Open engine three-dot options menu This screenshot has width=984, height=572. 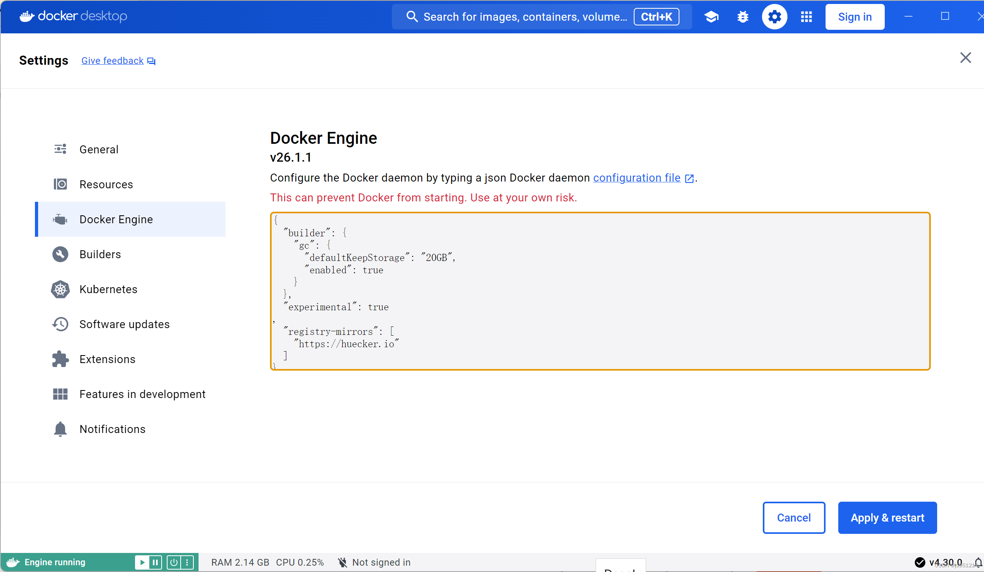point(187,562)
